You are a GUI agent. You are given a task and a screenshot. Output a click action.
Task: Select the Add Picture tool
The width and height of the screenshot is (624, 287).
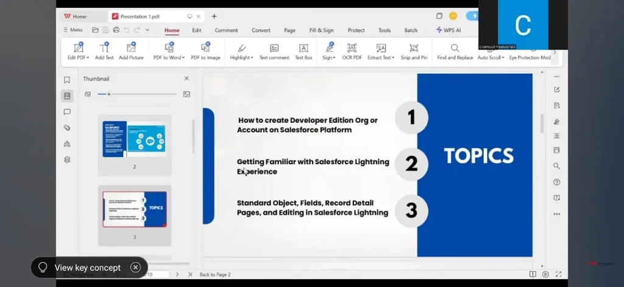coord(131,48)
